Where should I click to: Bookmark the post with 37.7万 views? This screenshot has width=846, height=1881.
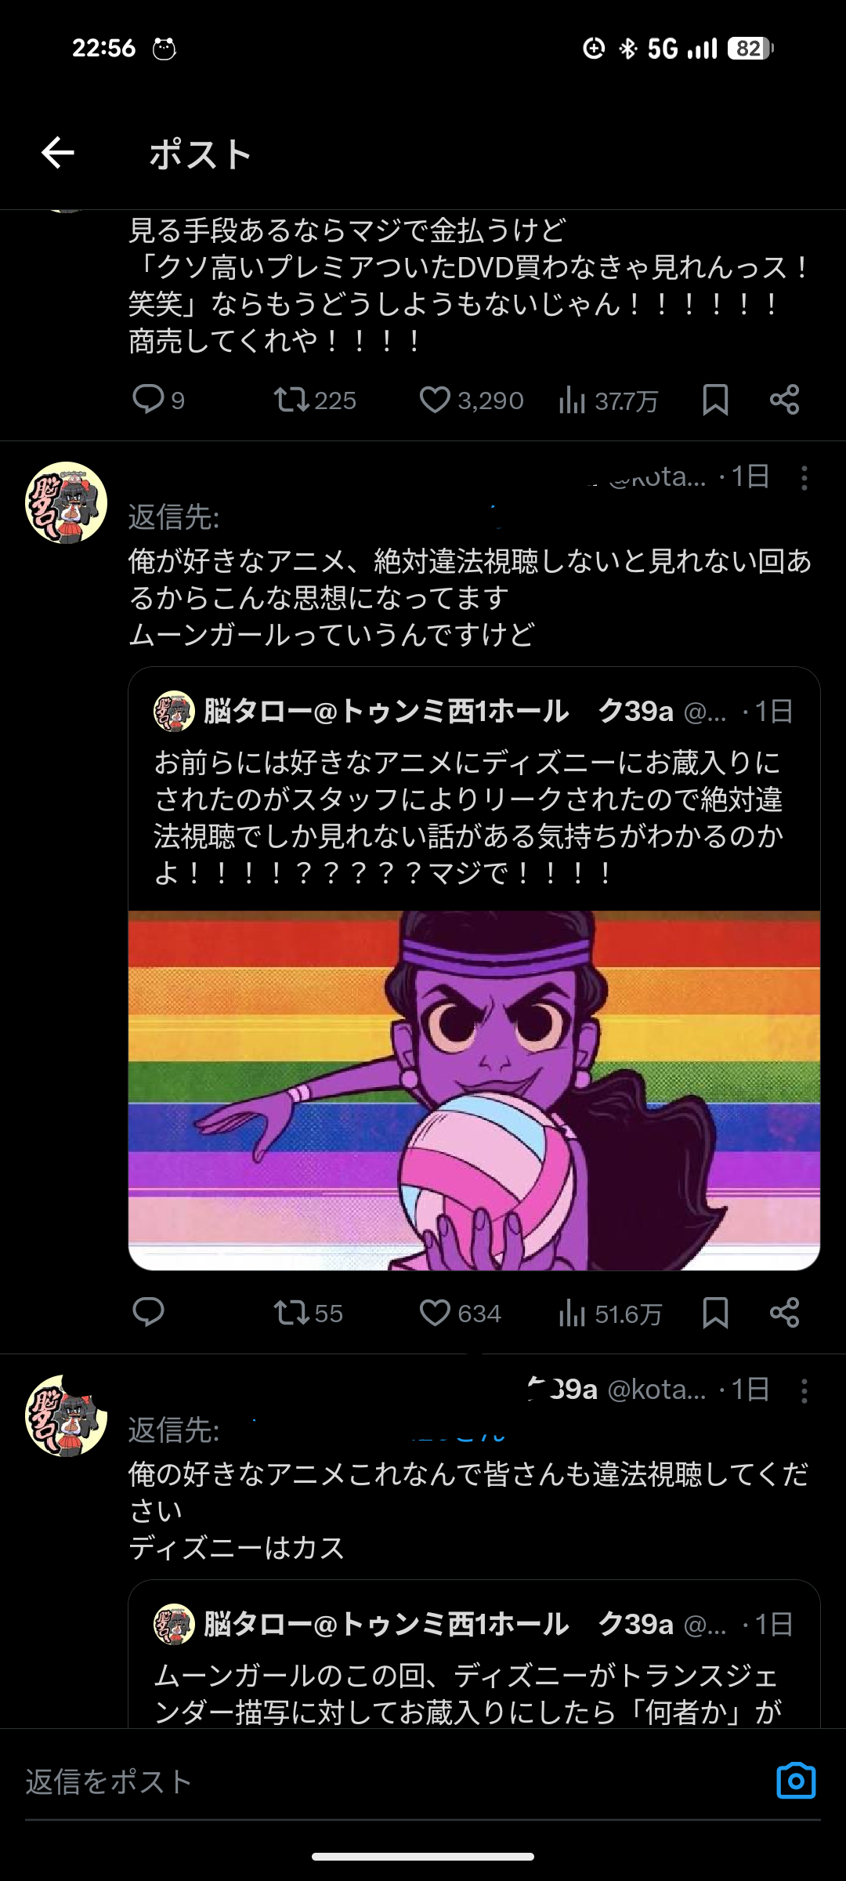tap(715, 400)
